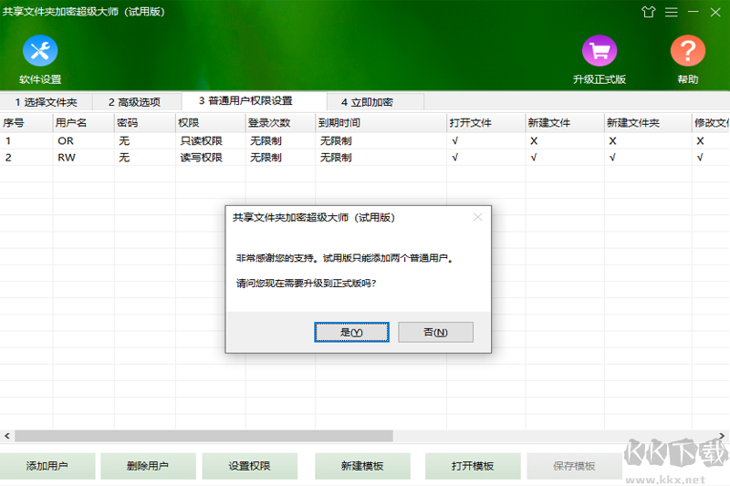Click the 删除用户 button
Viewport: 730px width, 486px height.
148,466
